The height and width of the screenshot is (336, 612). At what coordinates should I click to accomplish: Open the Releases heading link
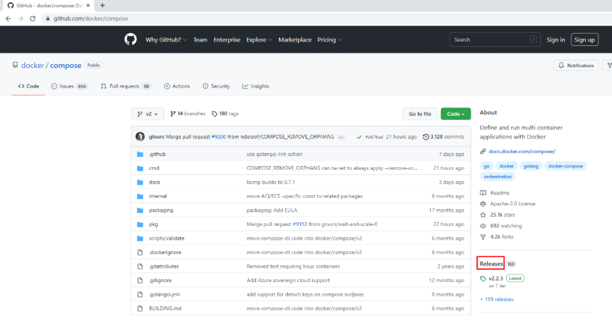[491, 264]
